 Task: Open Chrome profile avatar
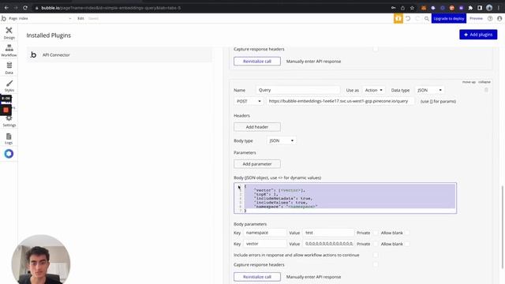coord(489,8)
